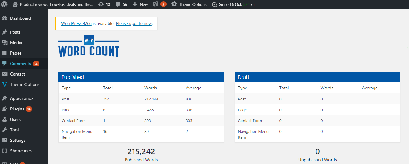Open the Contact menu item
409x164 pixels.
(18, 74)
